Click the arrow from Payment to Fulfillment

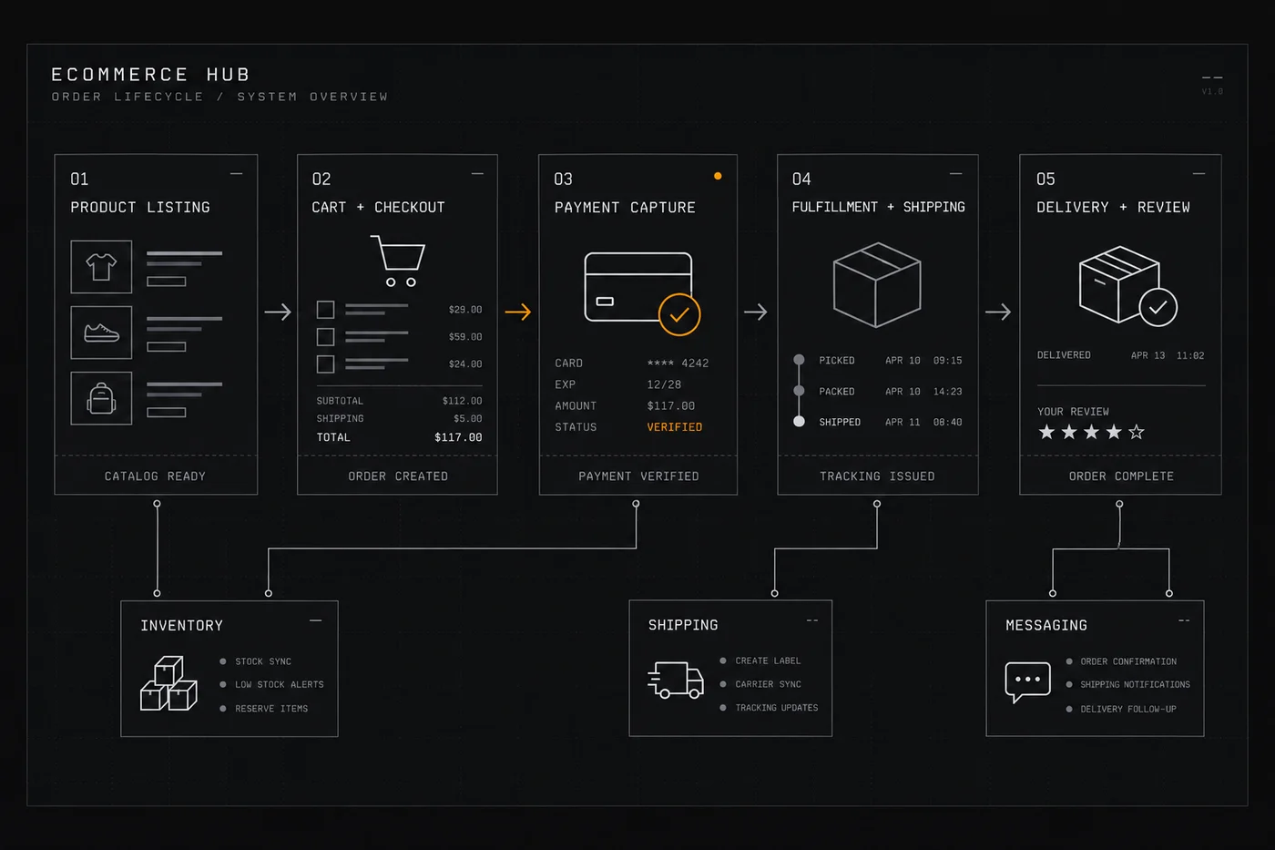point(756,312)
